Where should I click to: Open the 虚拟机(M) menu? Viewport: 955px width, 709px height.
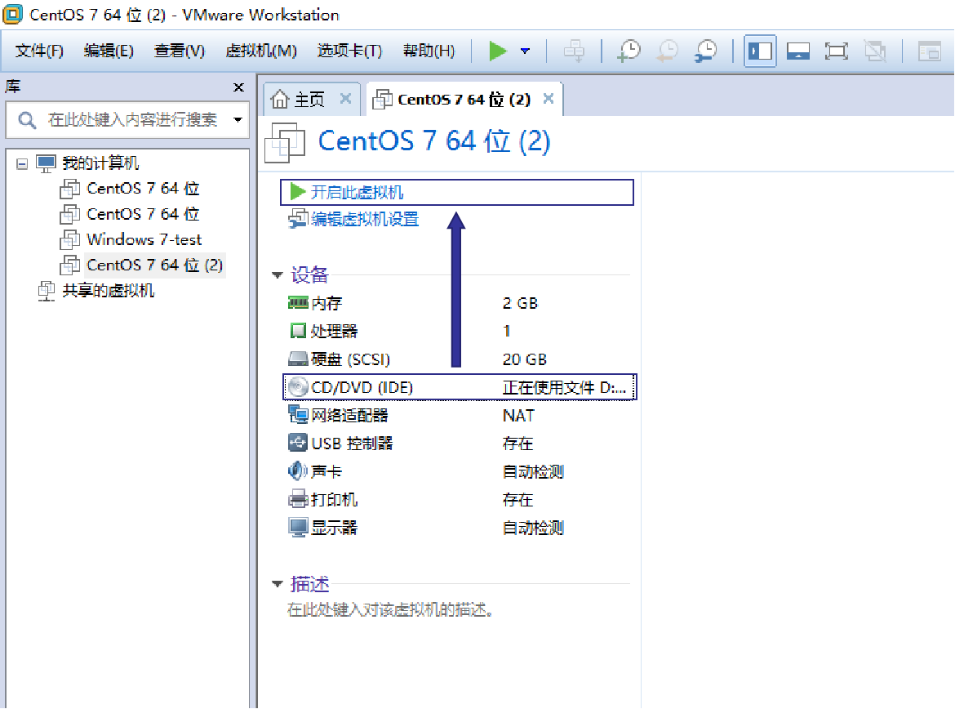[260, 51]
